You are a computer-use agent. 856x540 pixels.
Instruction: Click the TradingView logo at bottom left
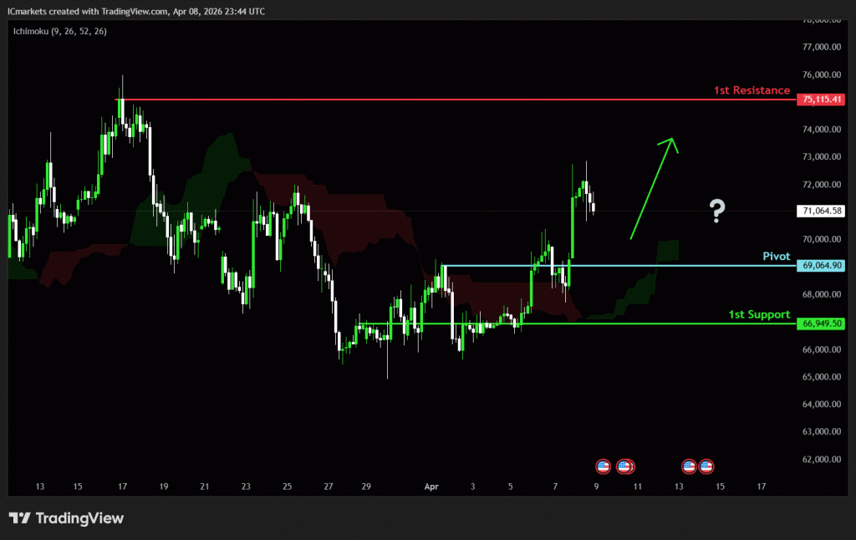tap(66, 518)
